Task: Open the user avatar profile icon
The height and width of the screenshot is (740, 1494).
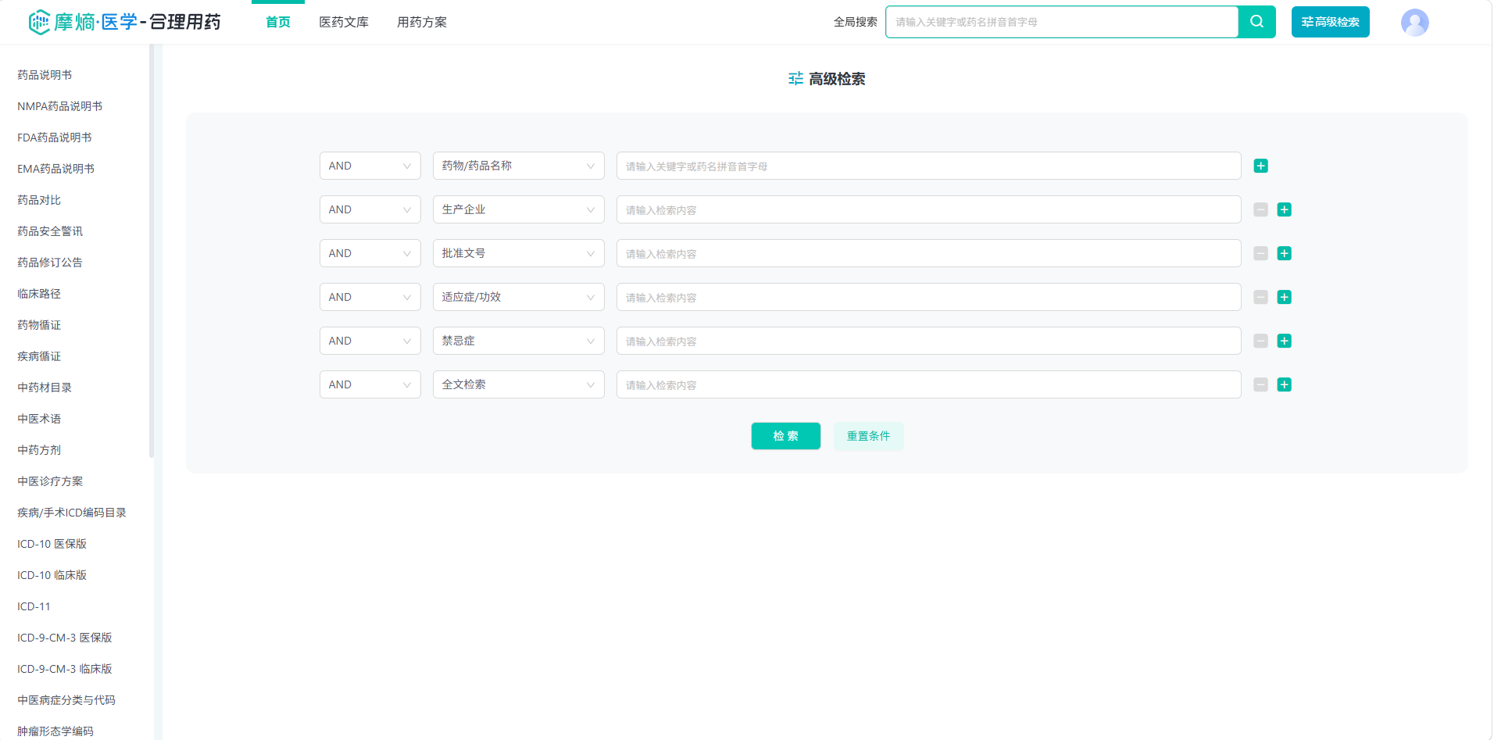Action: tap(1414, 23)
